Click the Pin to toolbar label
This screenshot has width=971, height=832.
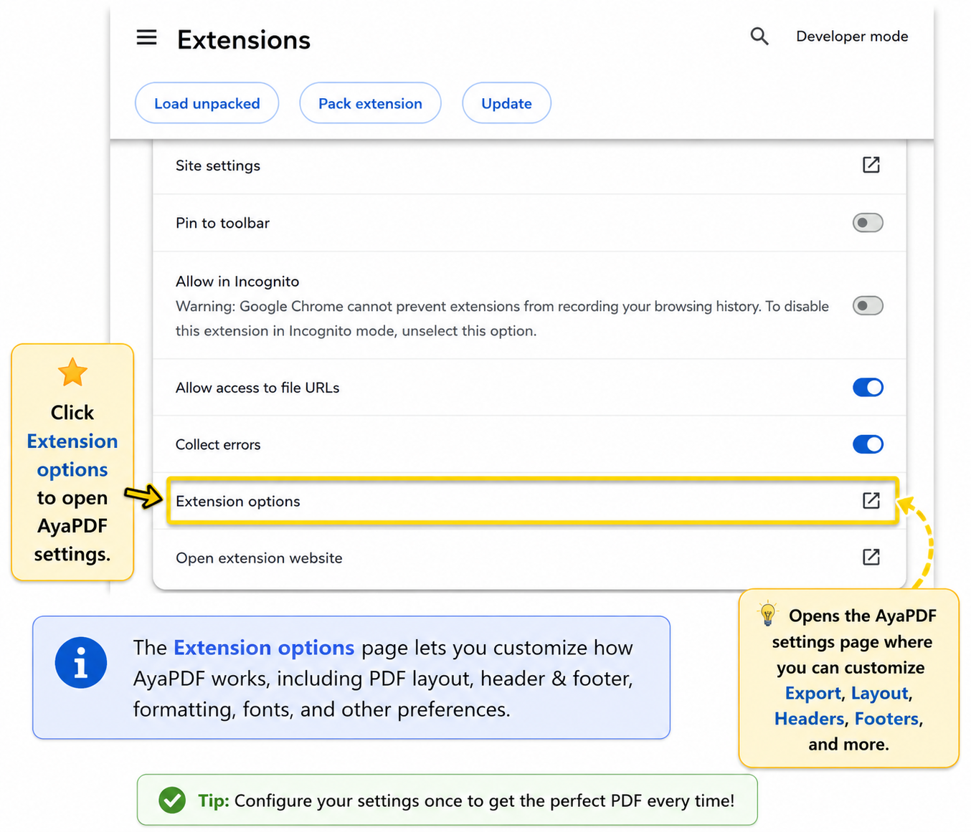222,223
